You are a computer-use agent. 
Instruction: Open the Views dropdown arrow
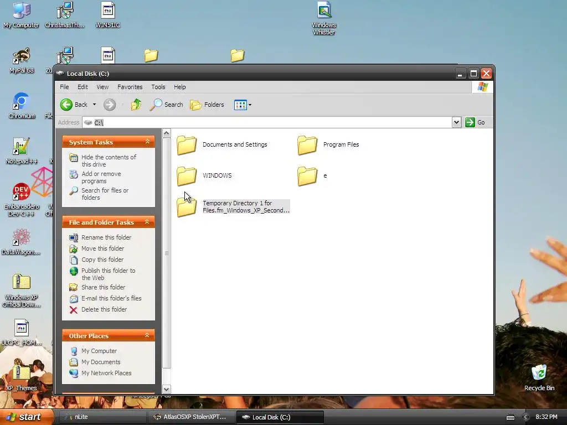click(250, 105)
